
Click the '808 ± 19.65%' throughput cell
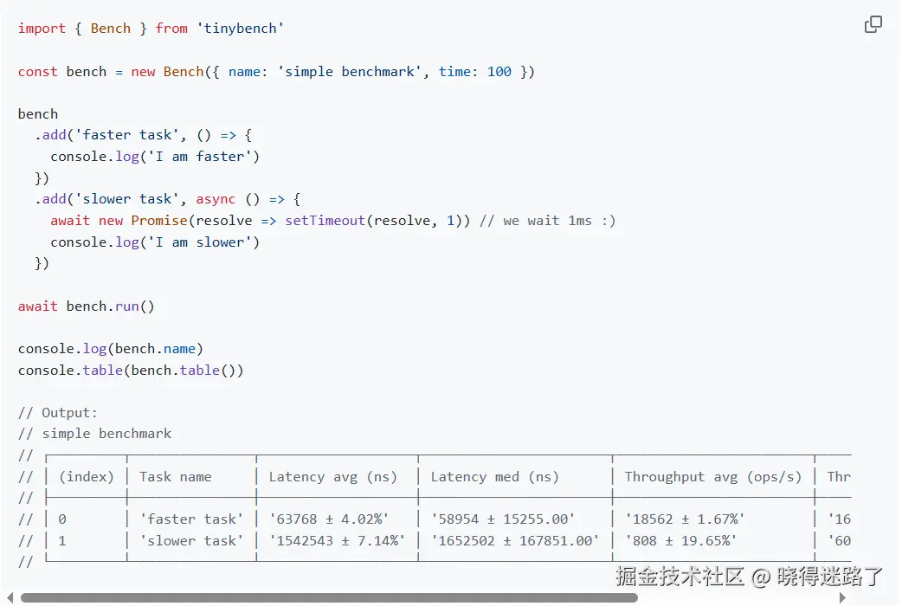(680, 541)
